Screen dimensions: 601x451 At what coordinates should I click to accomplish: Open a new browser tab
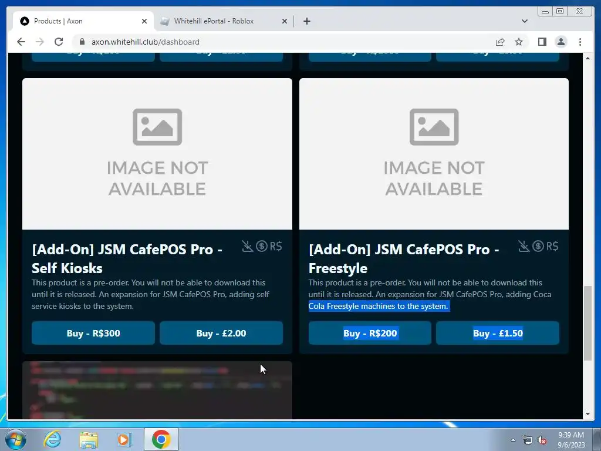tap(306, 21)
